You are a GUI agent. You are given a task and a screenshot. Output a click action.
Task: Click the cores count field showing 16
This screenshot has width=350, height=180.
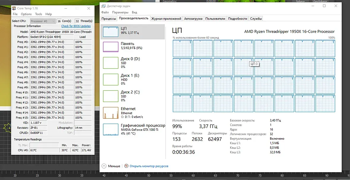coord(59,21)
